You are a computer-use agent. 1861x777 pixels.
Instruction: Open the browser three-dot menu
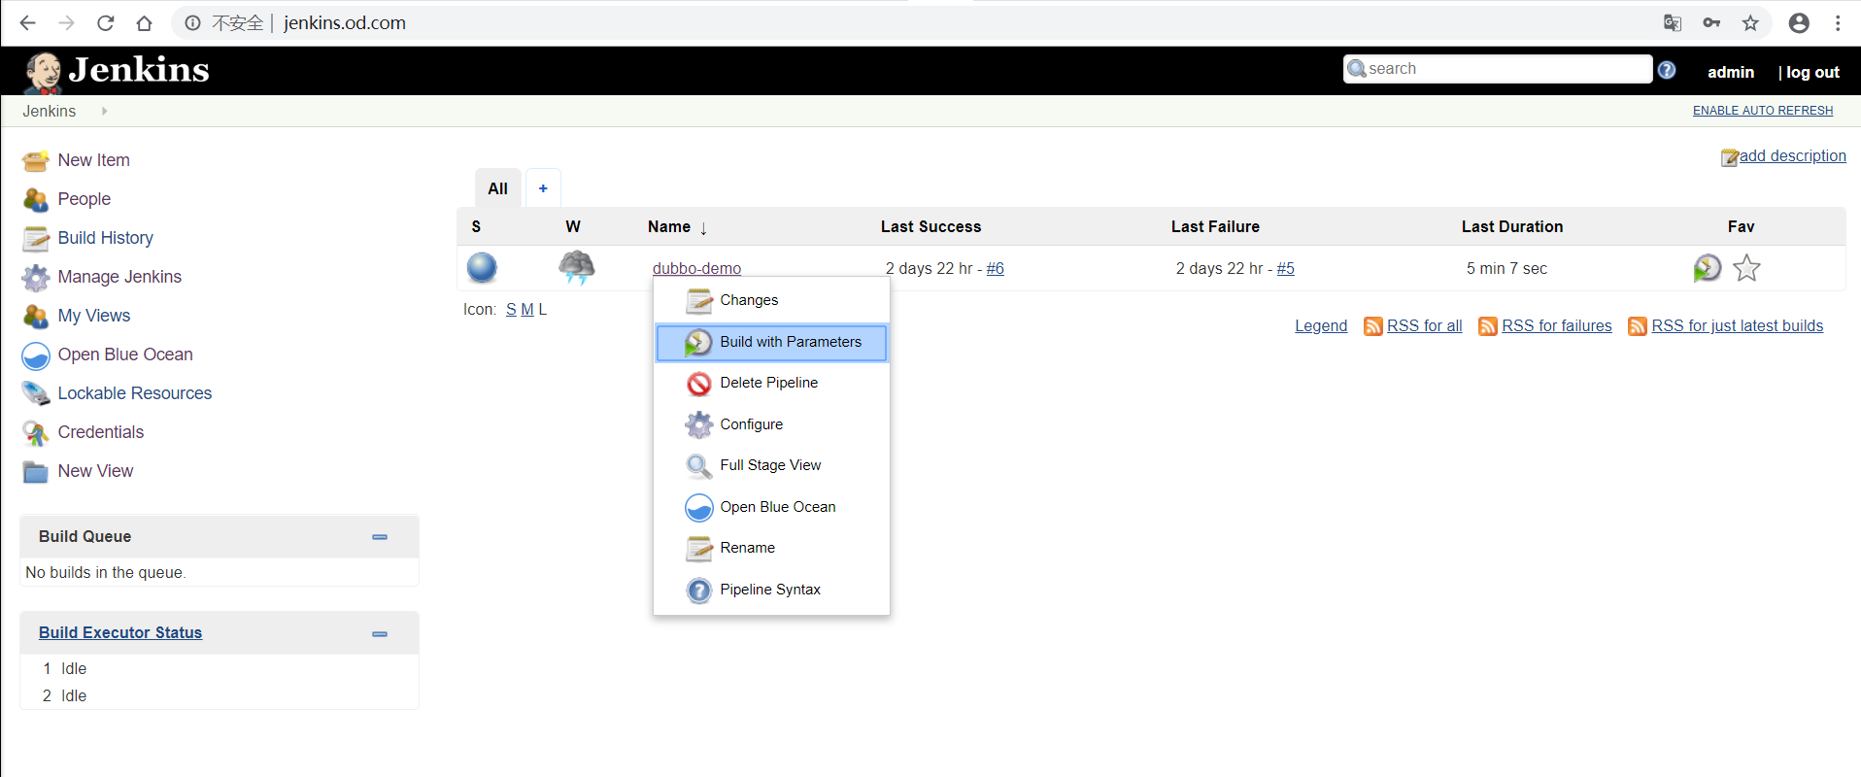(1838, 23)
